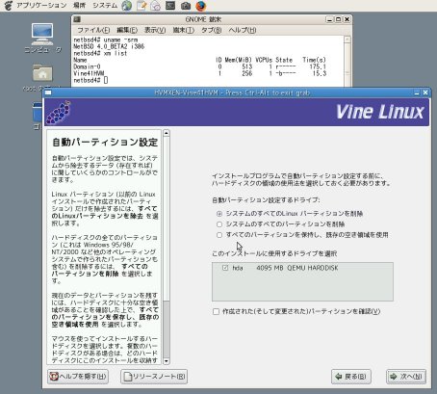Open the mail client envelope icon in panel
This screenshot has width=437, height=394.
click(155, 6)
